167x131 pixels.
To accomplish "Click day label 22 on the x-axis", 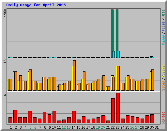I will pos(113,127).
